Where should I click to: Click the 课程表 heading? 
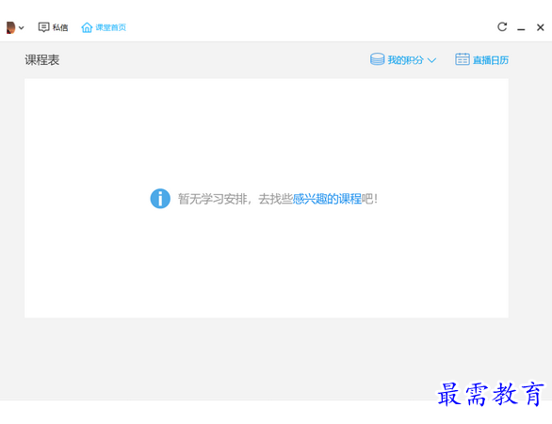41,60
